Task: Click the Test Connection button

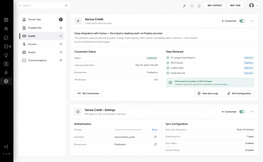Action: tap(88, 93)
